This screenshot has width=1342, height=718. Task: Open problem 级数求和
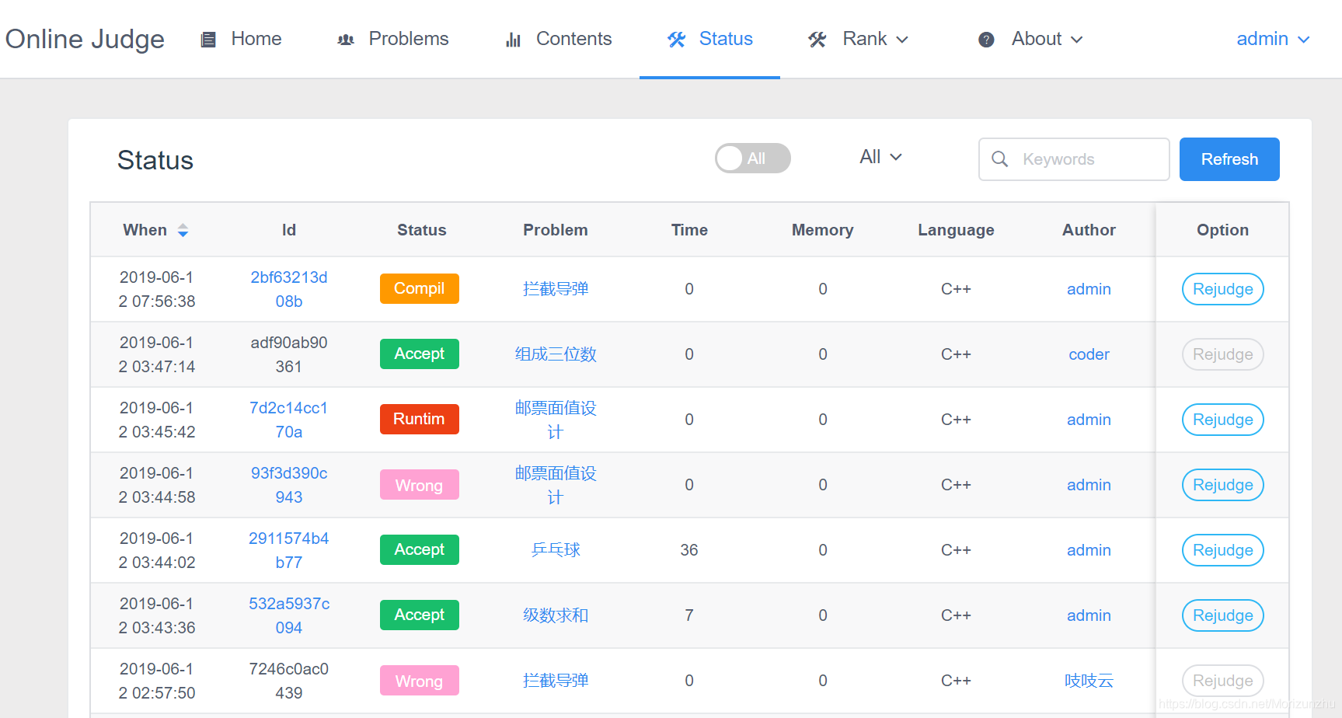(556, 615)
